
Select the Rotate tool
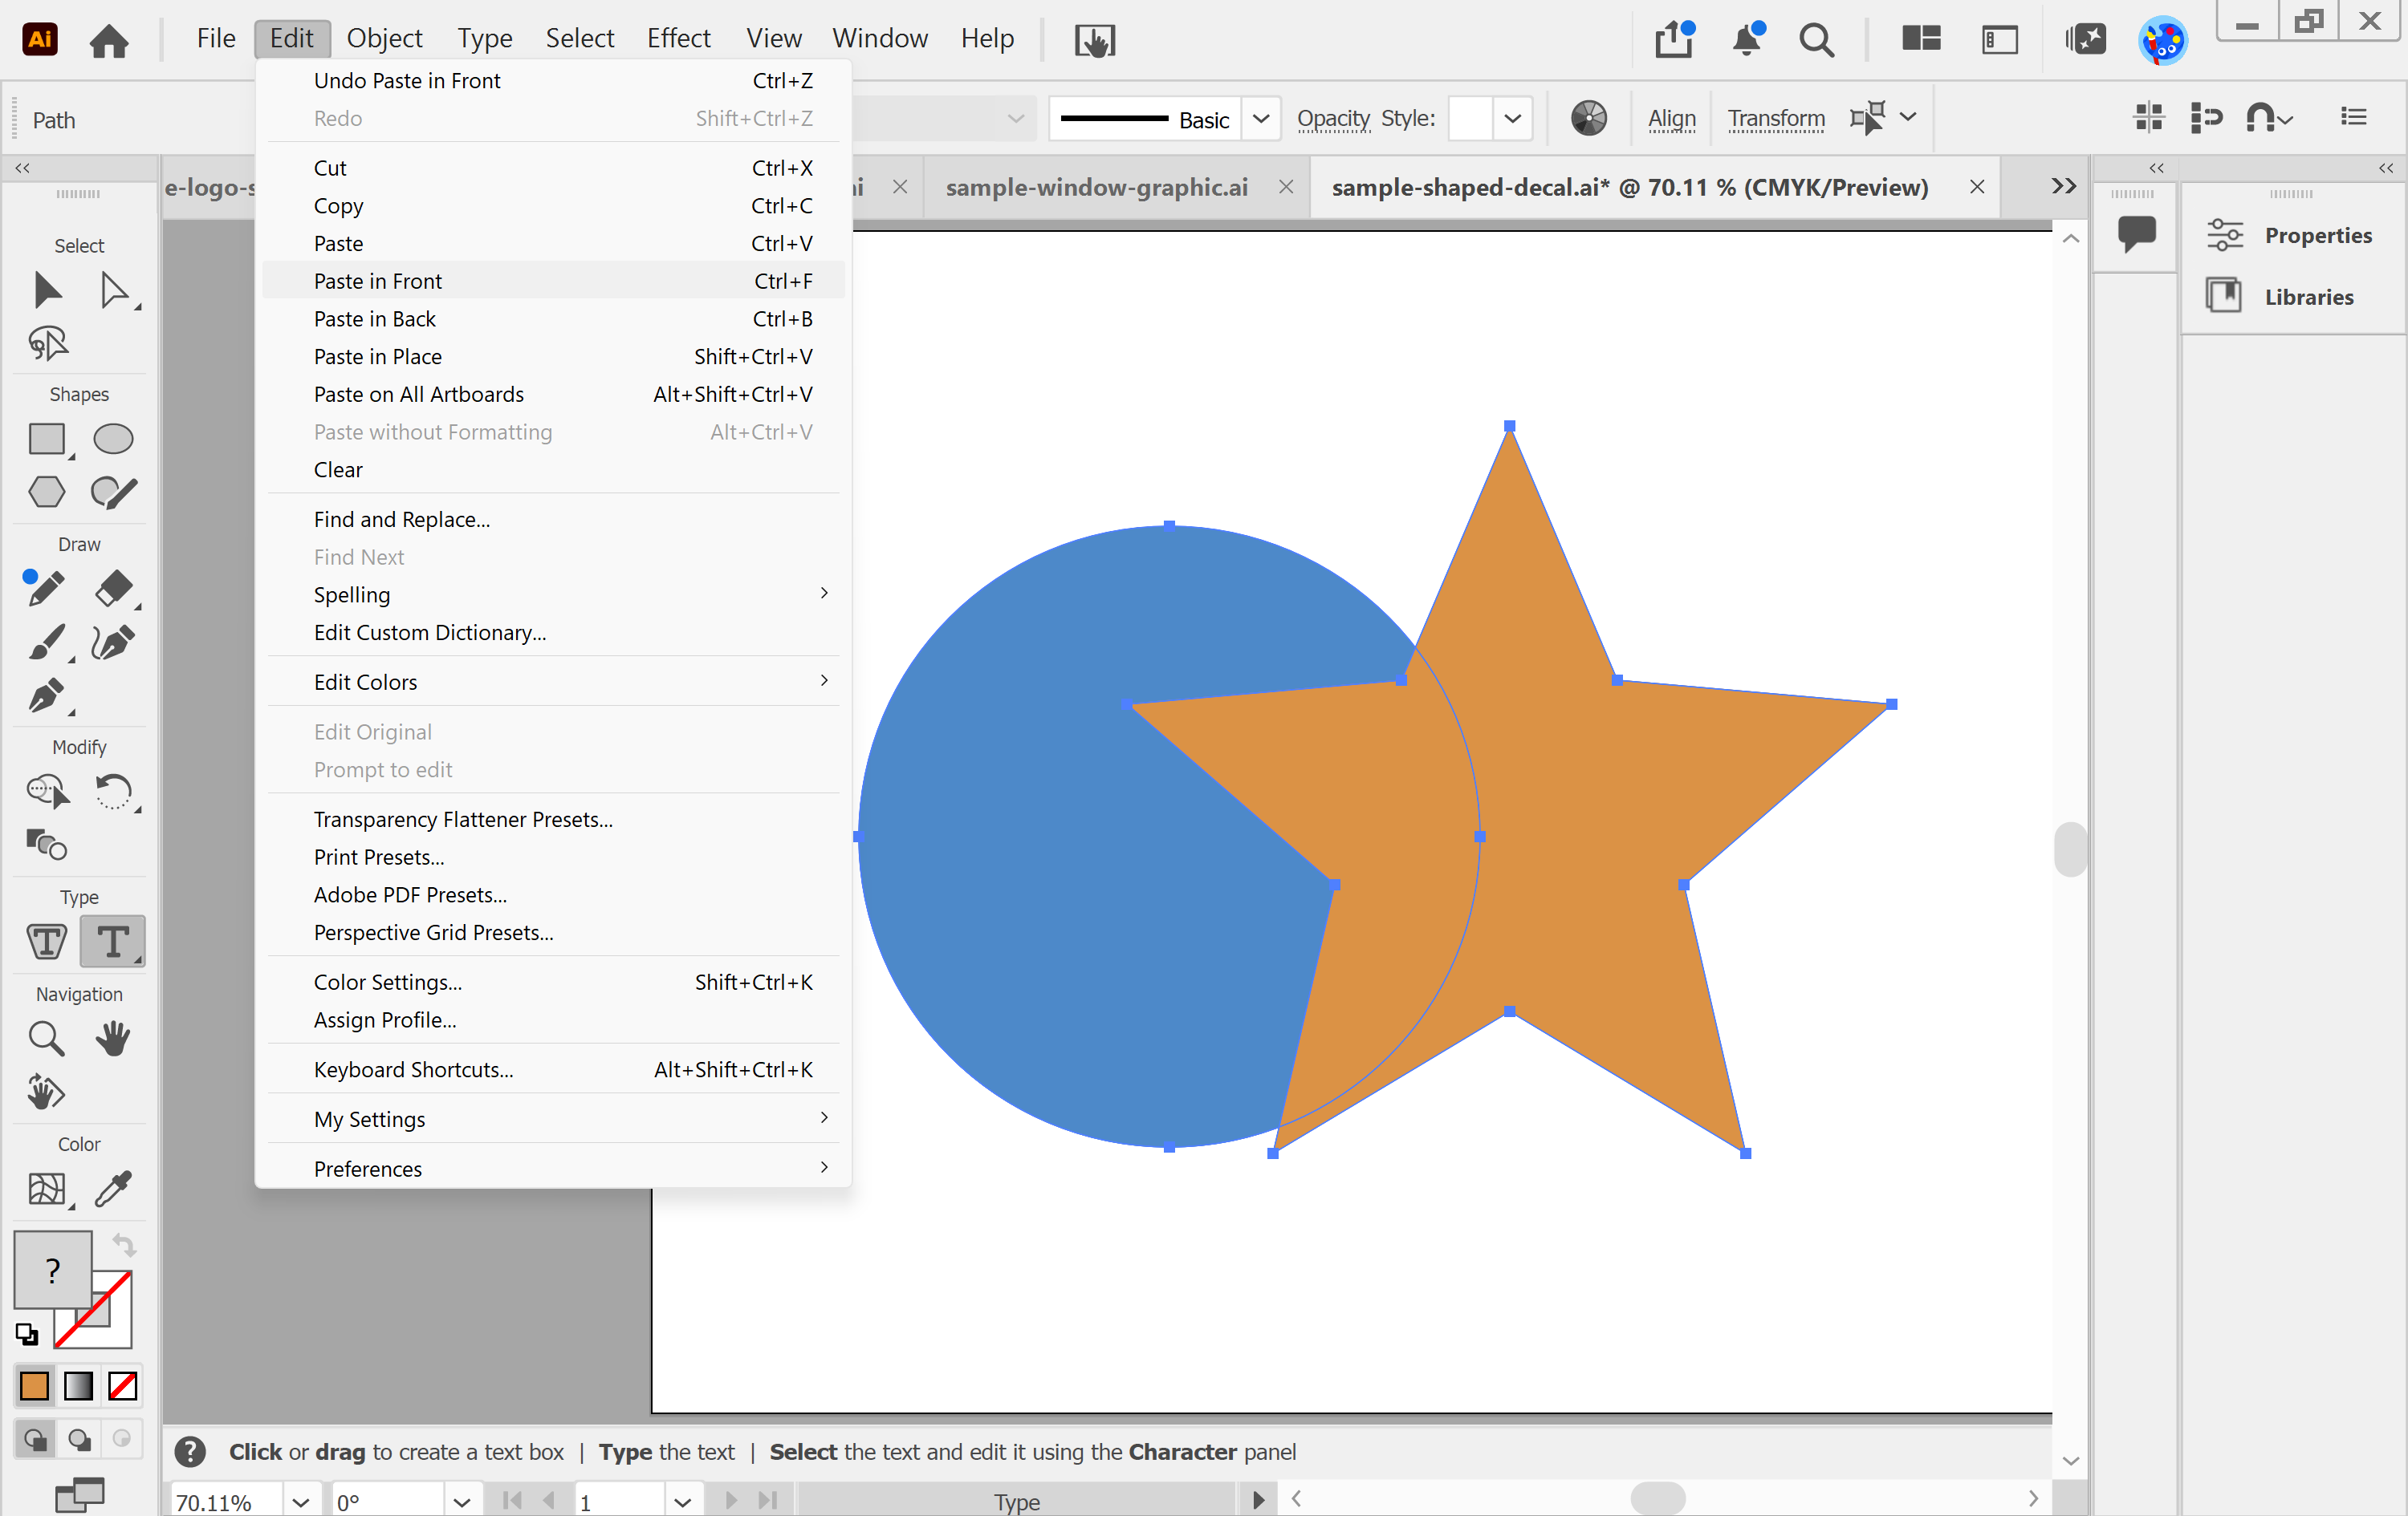(x=114, y=792)
